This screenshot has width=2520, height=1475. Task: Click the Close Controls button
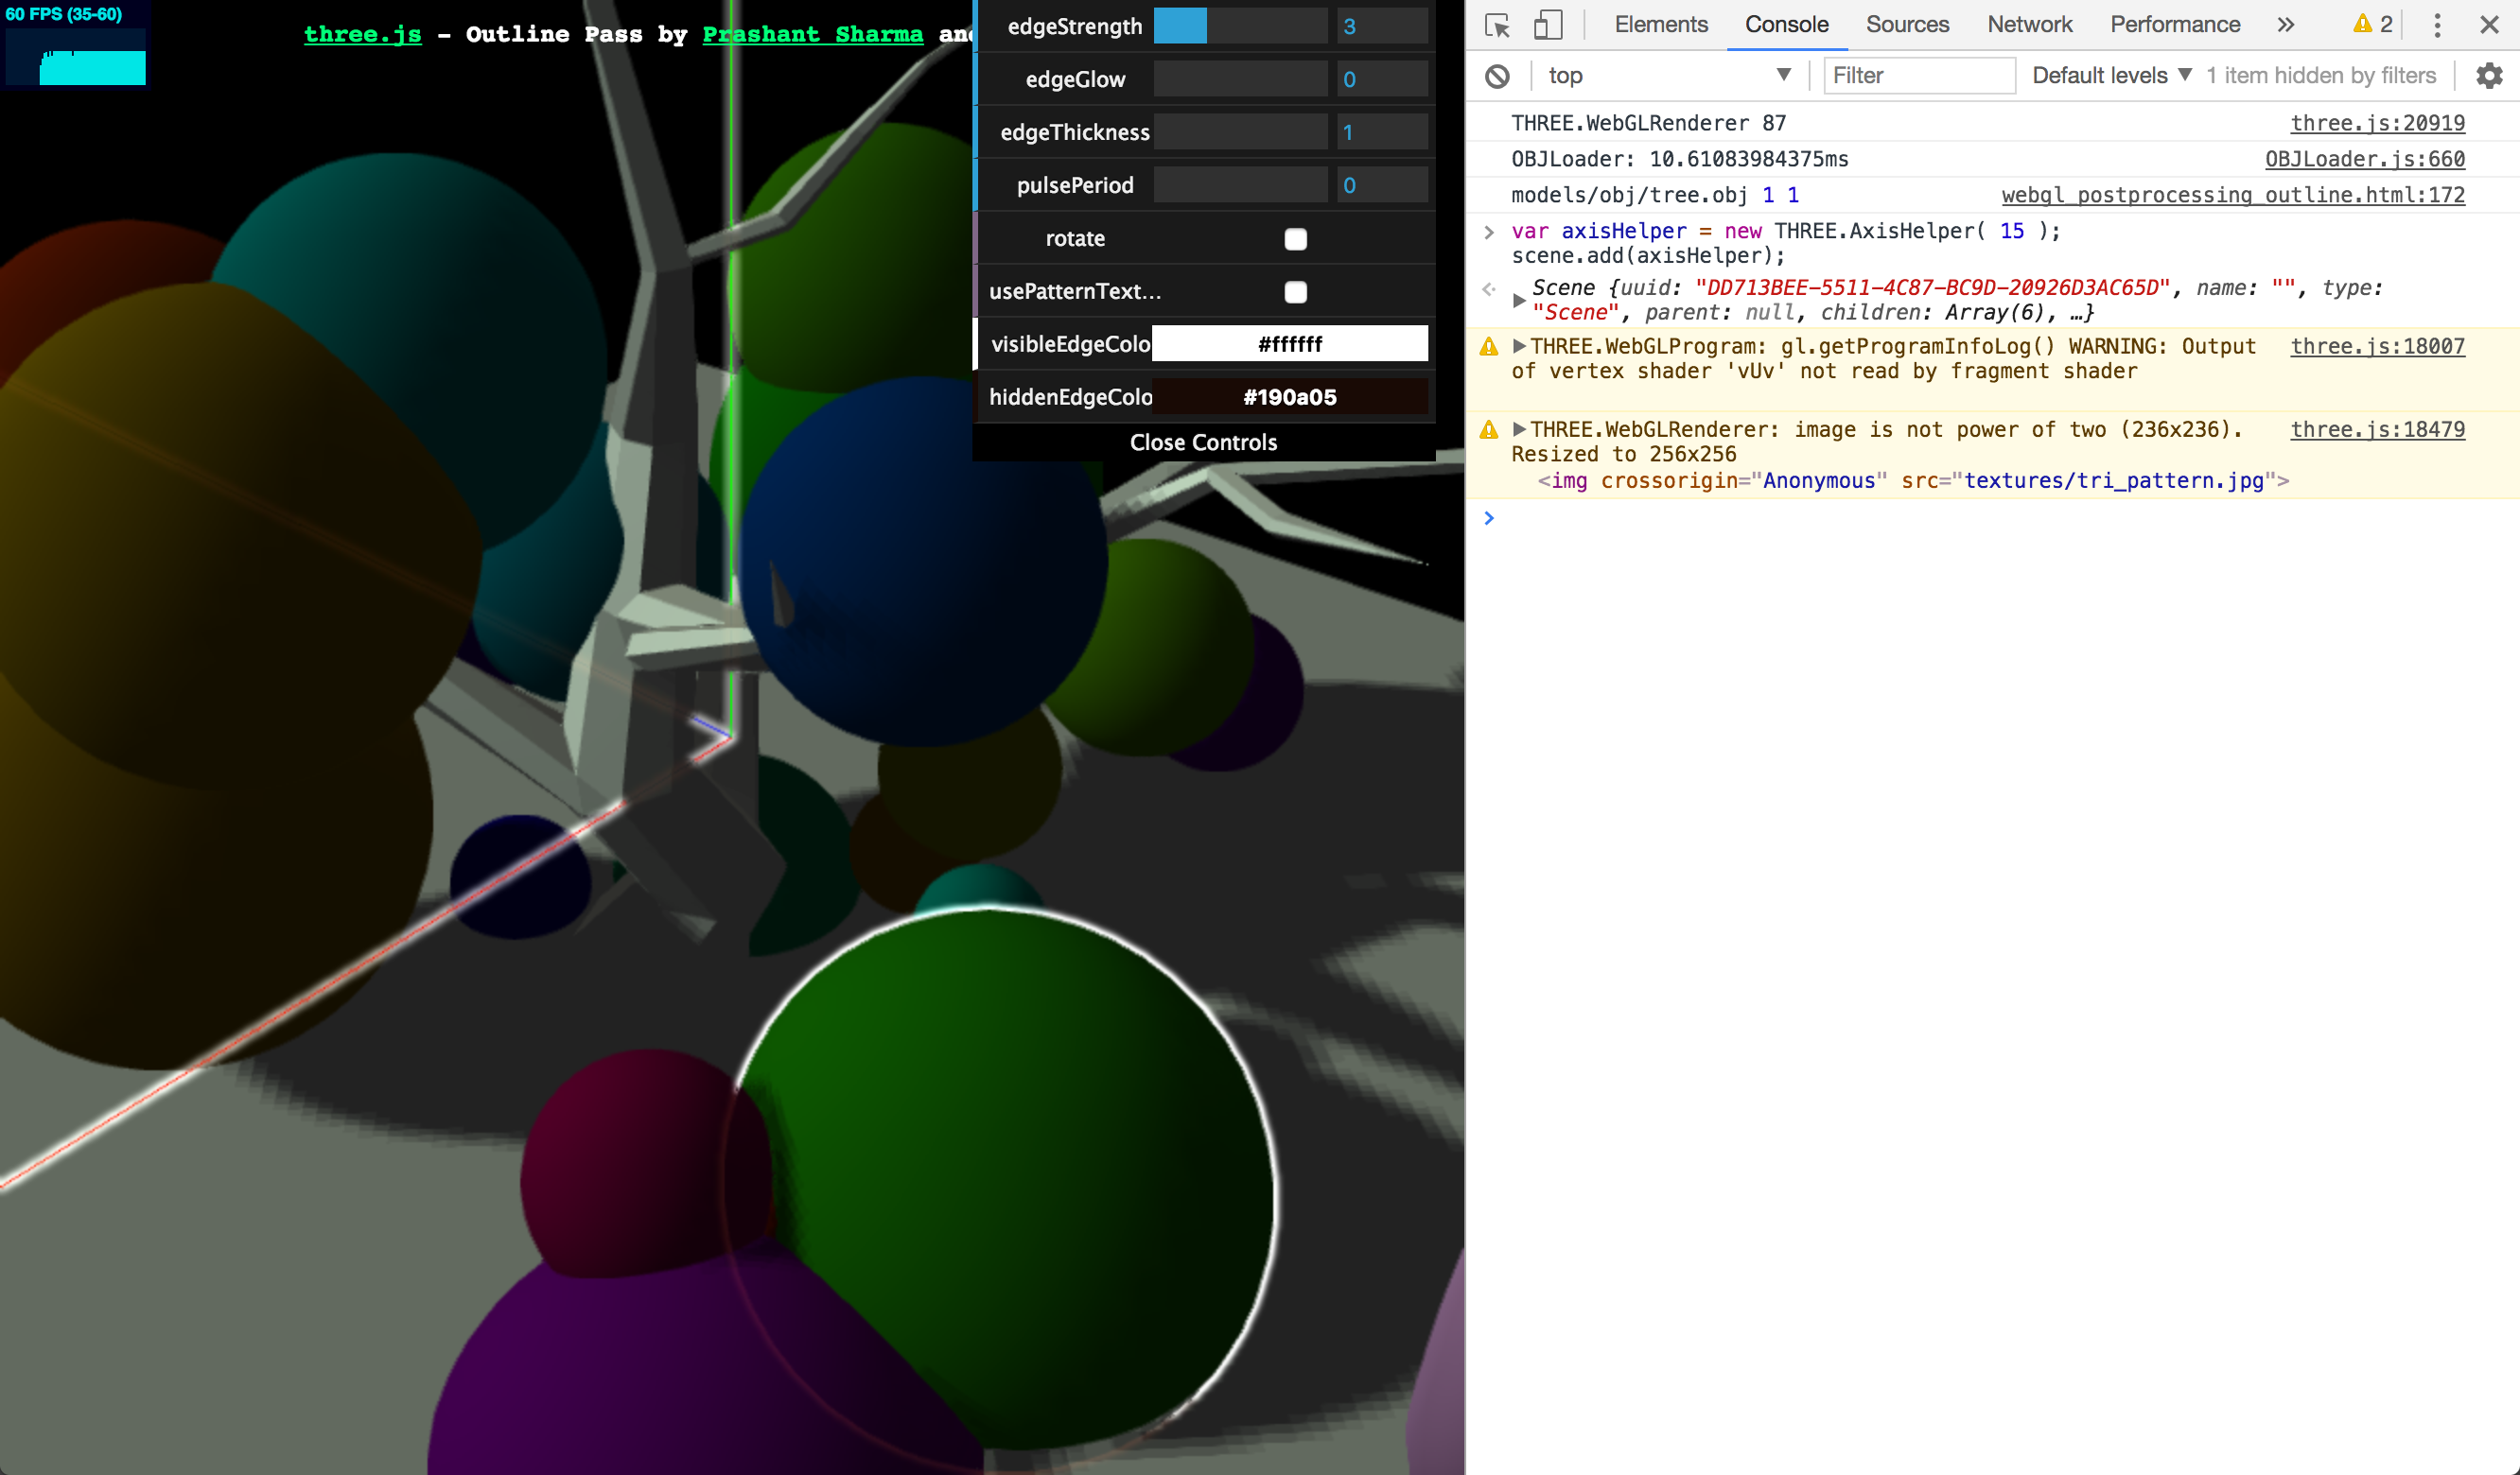tap(1203, 442)
